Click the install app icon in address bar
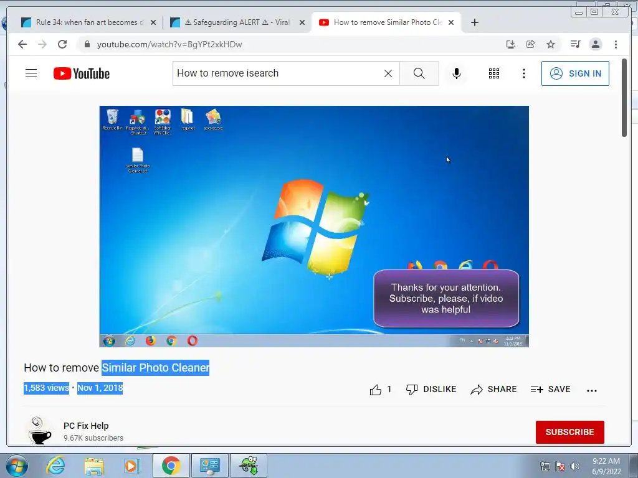Image resolution: width=638 pixels, height=478 pixels. tap(511, 44)
